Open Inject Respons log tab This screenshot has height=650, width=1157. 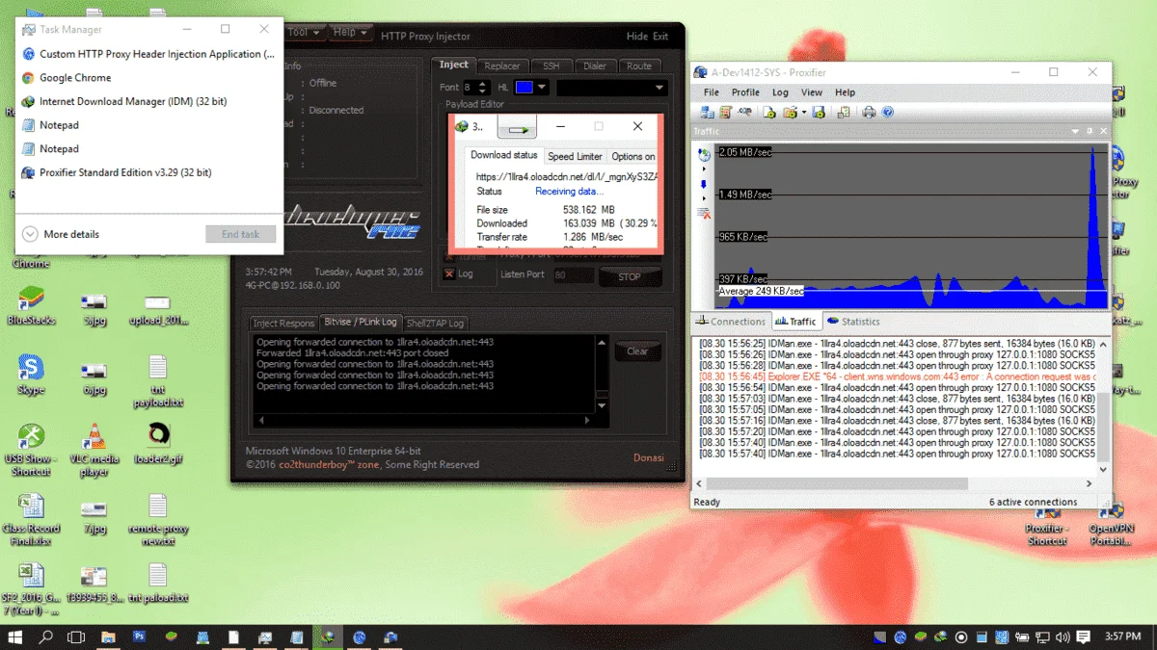click(x=283, y=323)
